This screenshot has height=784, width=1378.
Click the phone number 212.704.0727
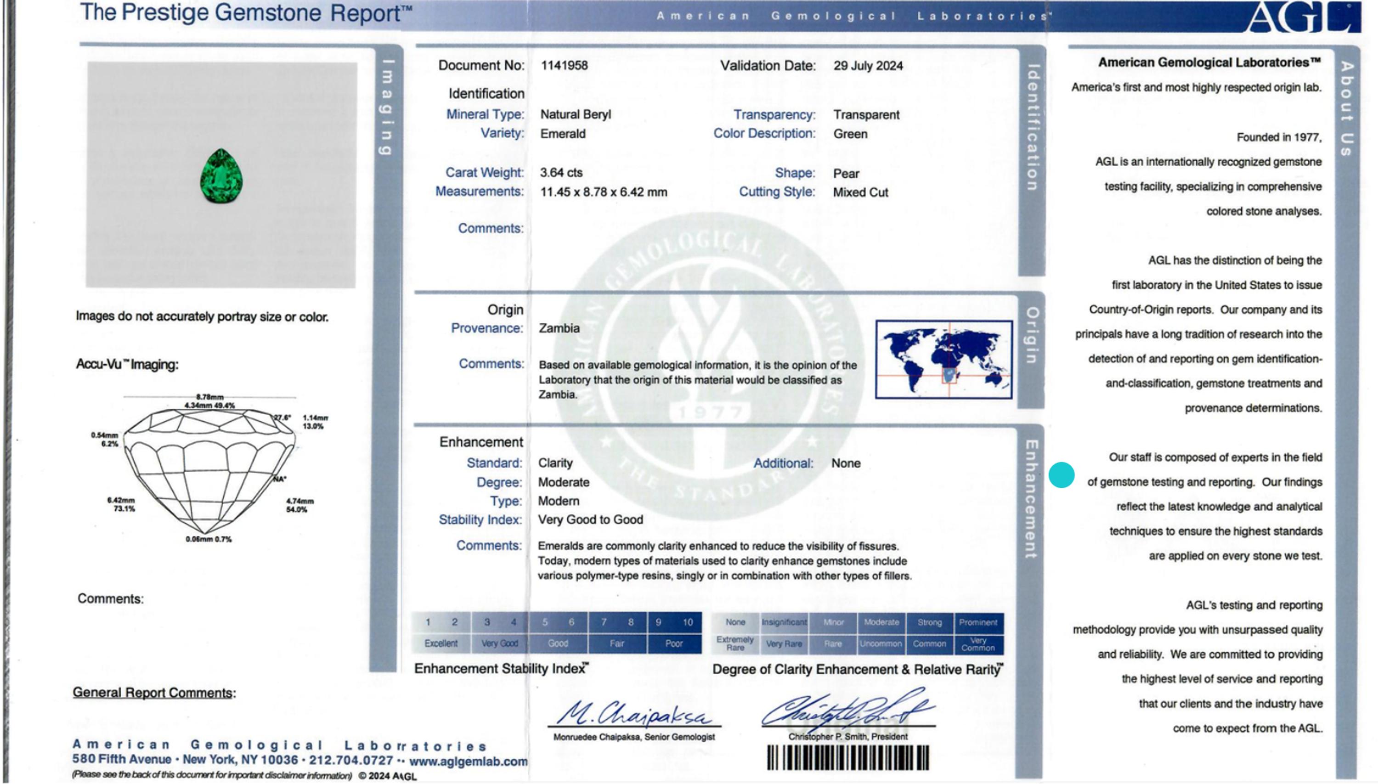click(350, 760)
